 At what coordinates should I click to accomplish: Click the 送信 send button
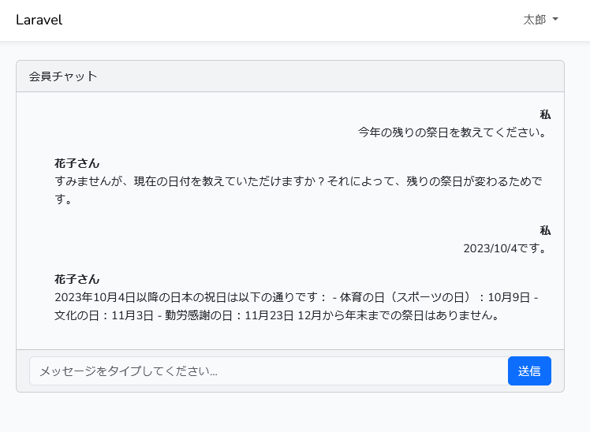click(529, 371)
